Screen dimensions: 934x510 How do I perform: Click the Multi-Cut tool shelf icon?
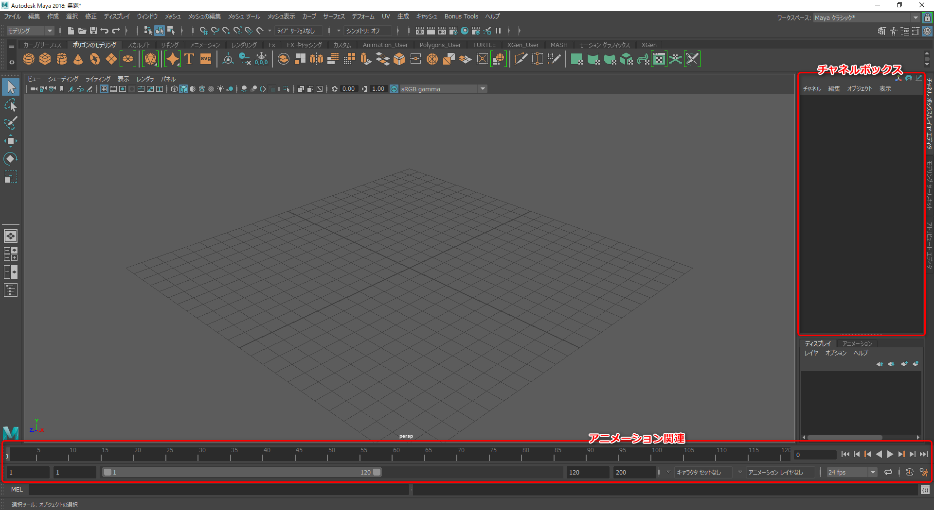click(x=521, y=59)
